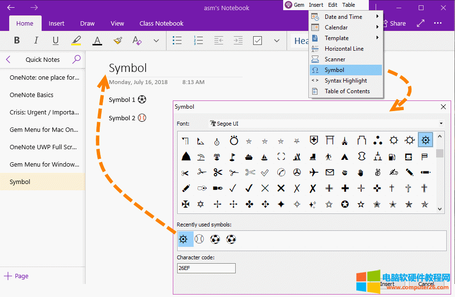Screen dimensions: 455x297
Task: Click Insert in the Symbol dialog
Action: pos(387,285)
